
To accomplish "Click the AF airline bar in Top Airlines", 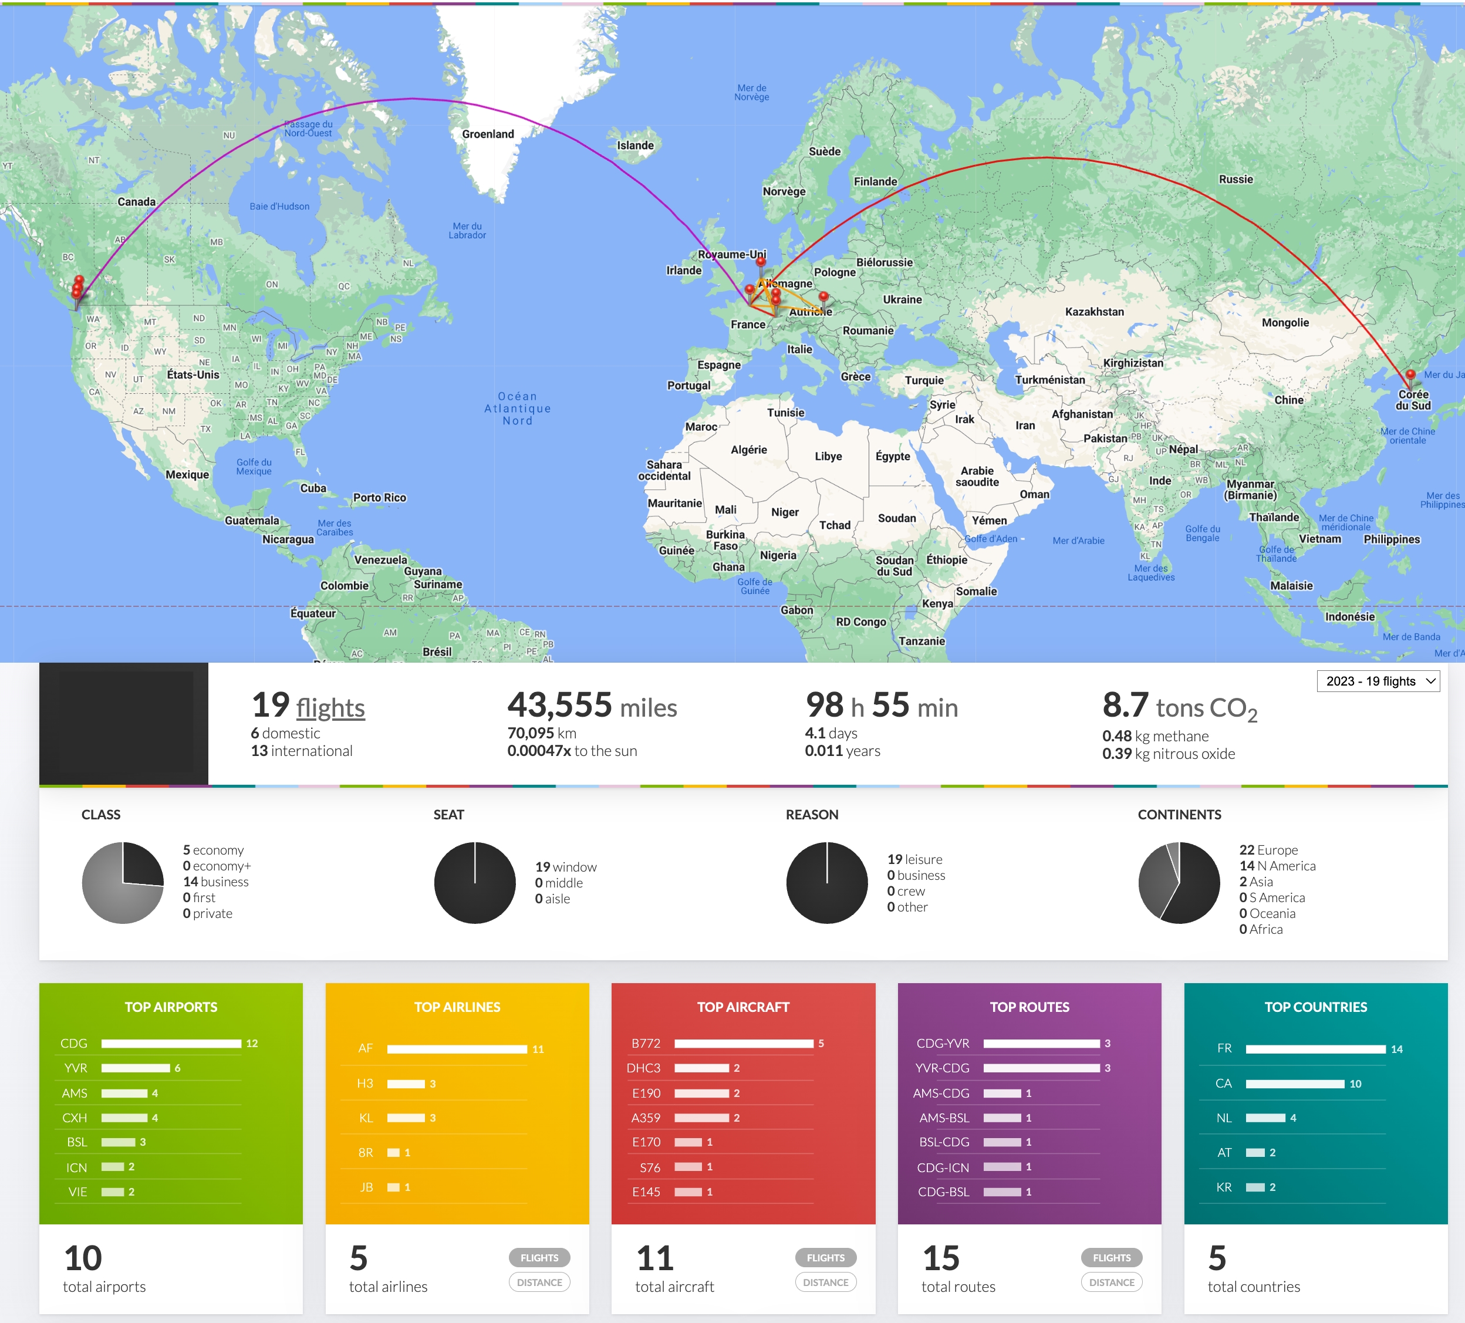I will coord(457,1049).
